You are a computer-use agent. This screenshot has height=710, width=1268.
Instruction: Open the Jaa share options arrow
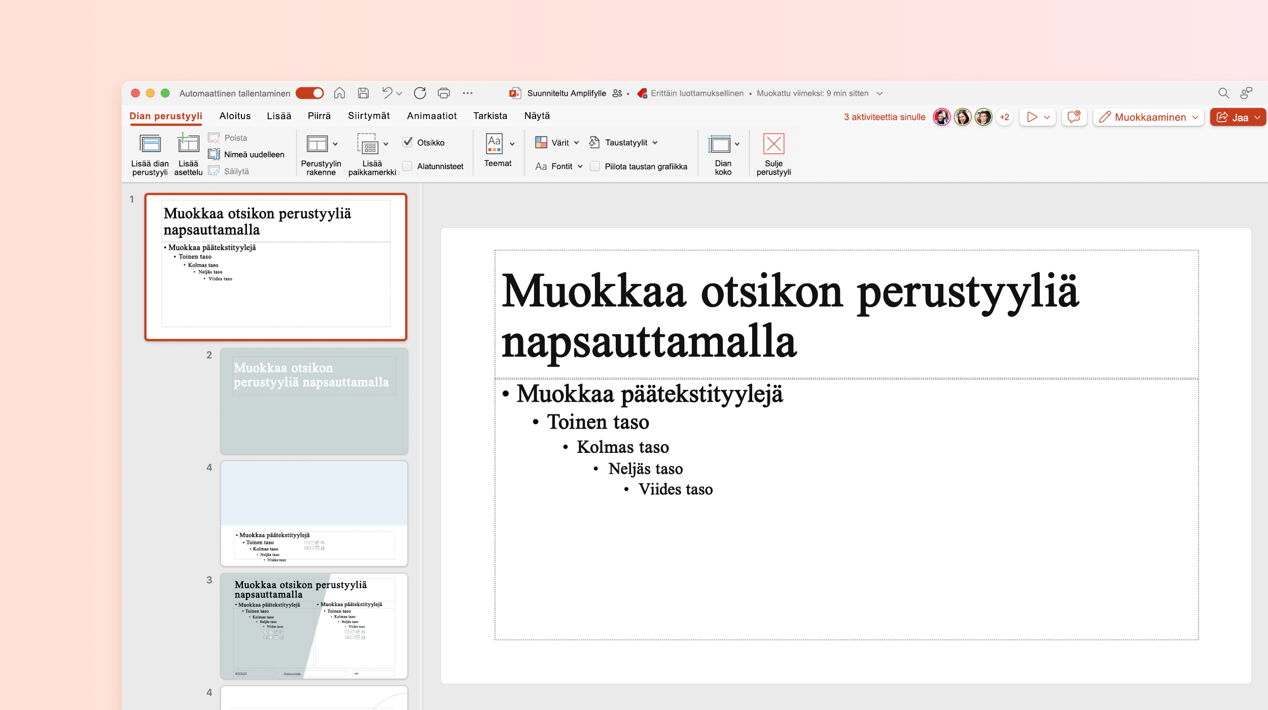pos(1257,118)
